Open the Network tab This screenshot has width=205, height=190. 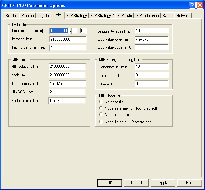click(183, 16)
